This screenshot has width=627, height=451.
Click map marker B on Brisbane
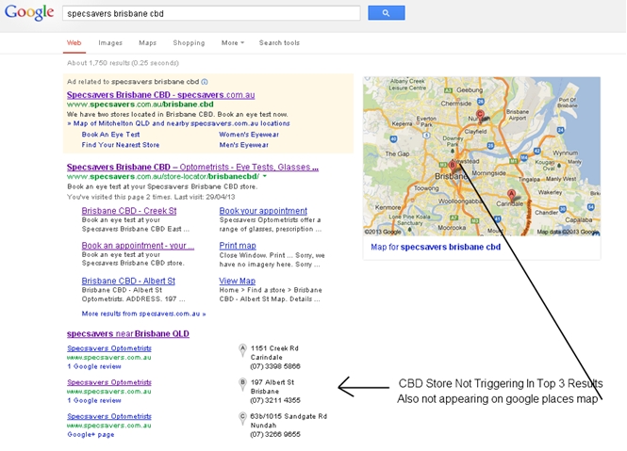coord(453,166)
